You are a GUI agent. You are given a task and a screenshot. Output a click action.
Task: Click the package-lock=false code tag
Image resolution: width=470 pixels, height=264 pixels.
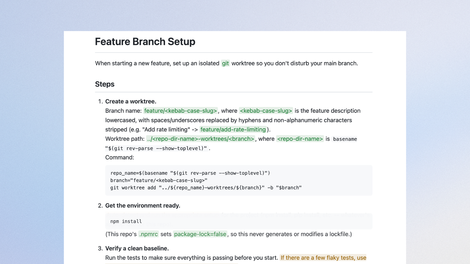click(200, 234)
